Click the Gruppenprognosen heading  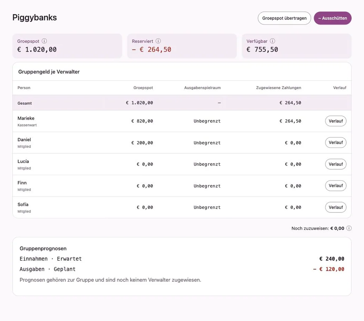point(43,248)
